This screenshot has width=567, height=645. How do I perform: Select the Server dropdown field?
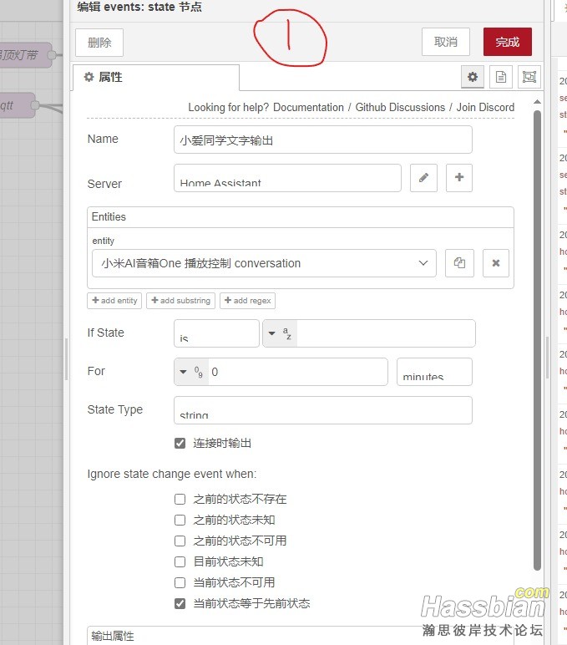click(287, 178)
